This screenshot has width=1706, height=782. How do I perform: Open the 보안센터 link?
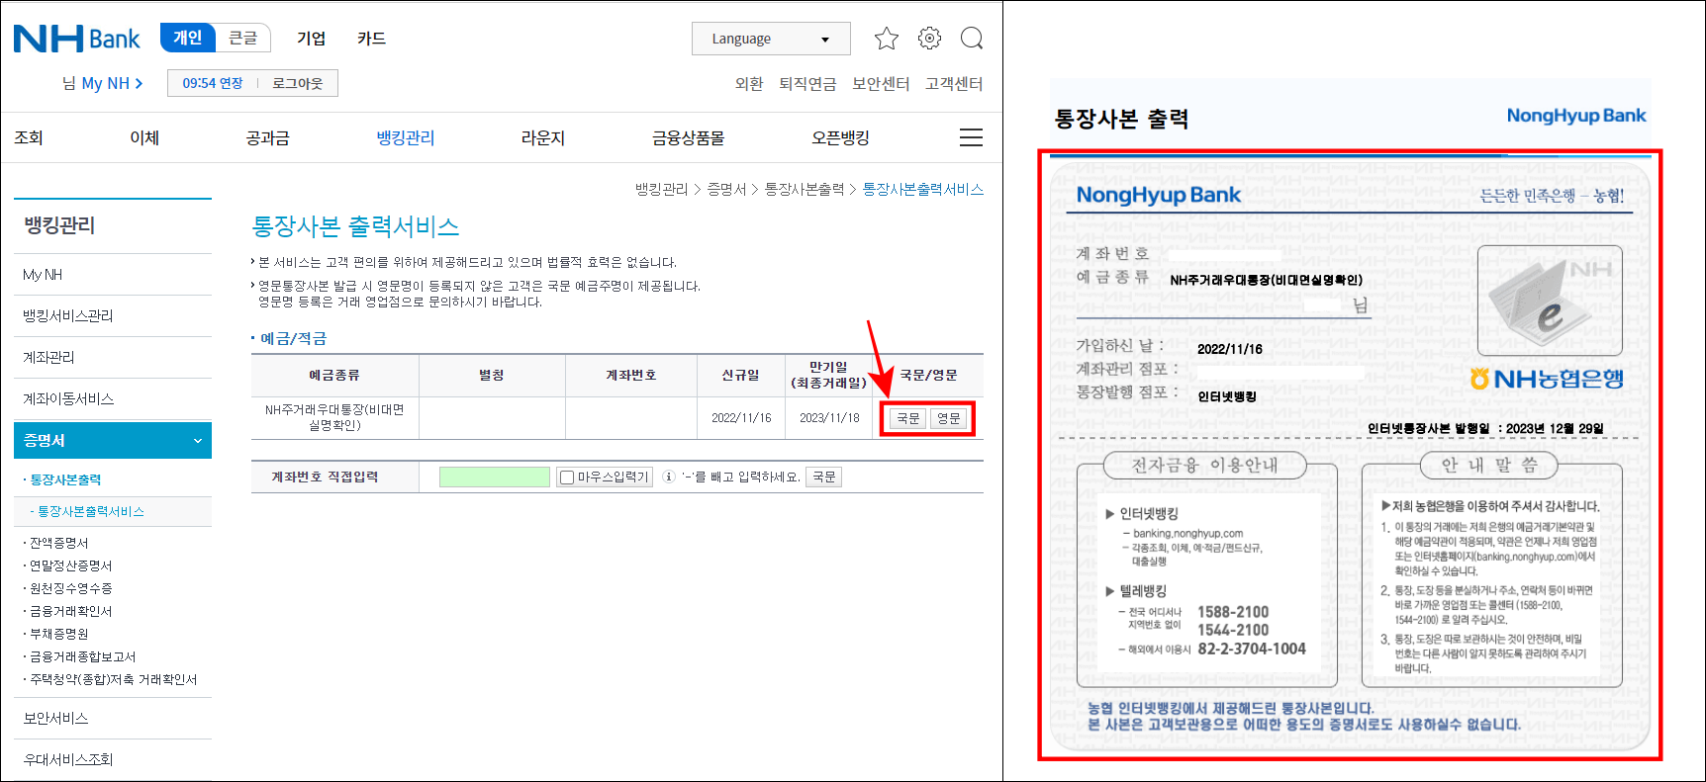pos(881,83)
